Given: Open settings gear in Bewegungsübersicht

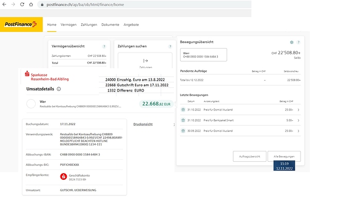Looking at the screenshot, I should (x=292, y=42).
